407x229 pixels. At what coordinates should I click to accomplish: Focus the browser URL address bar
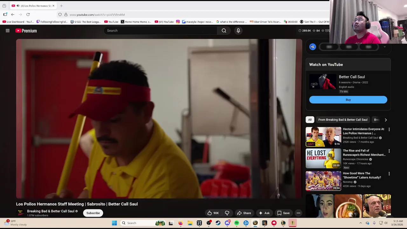[x=191, y=15]
